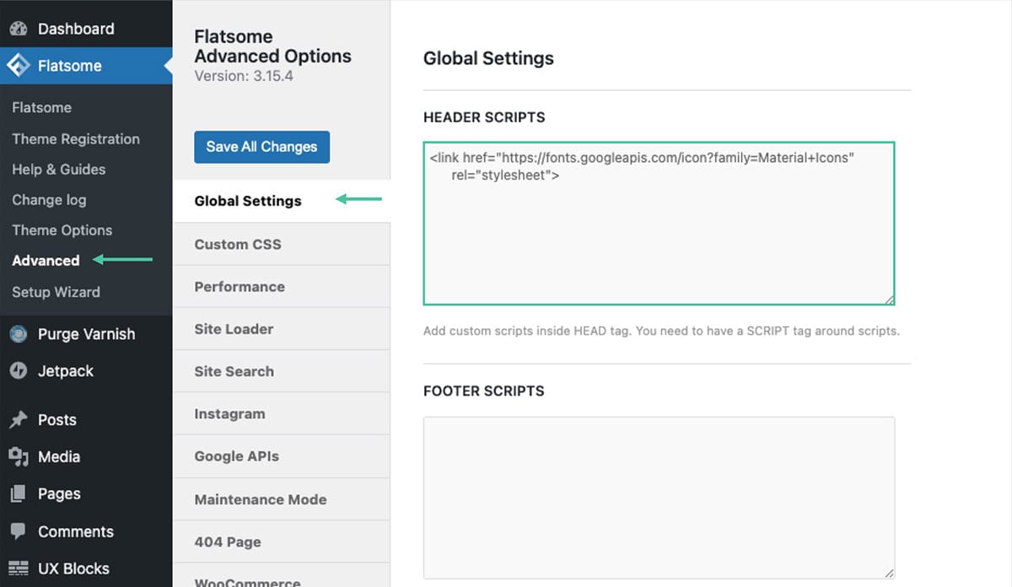Click inside the Footer Scripts text area

[658, 496]
